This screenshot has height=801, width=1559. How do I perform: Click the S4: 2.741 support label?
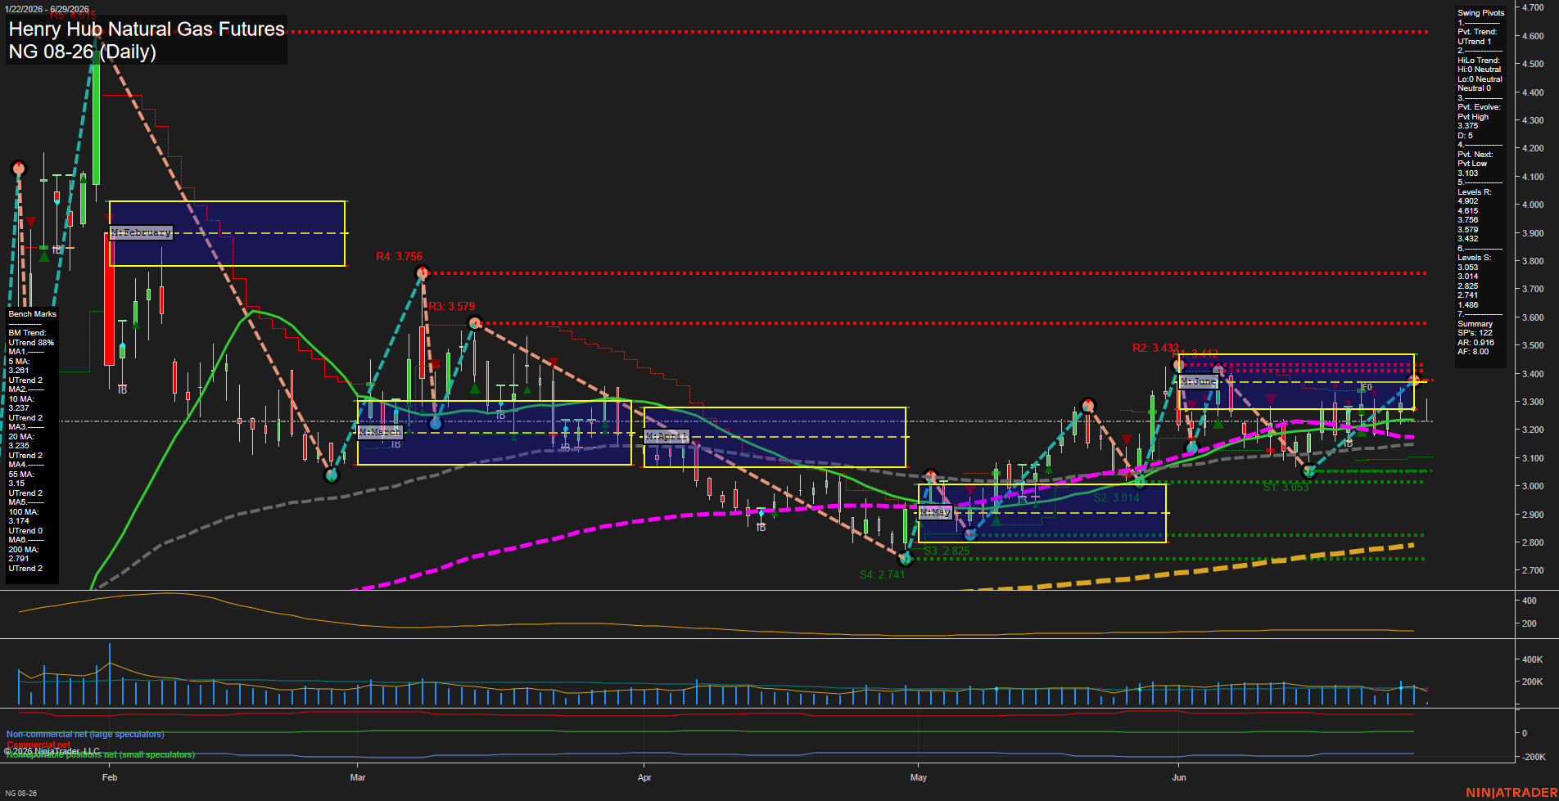tap(882, 574)
